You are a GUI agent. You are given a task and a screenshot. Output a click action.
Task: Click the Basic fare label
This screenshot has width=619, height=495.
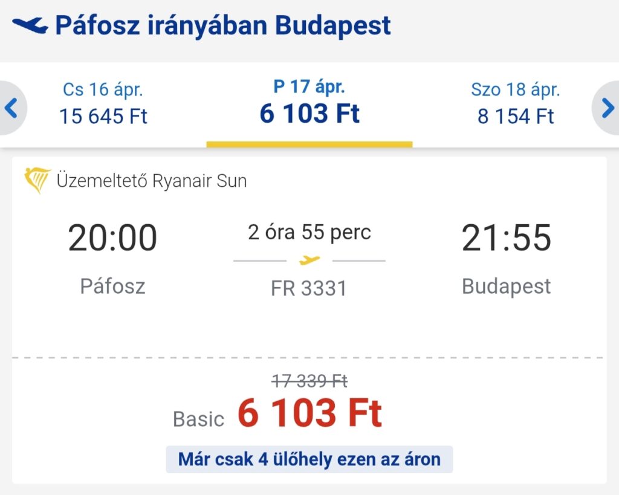(198, 419)
